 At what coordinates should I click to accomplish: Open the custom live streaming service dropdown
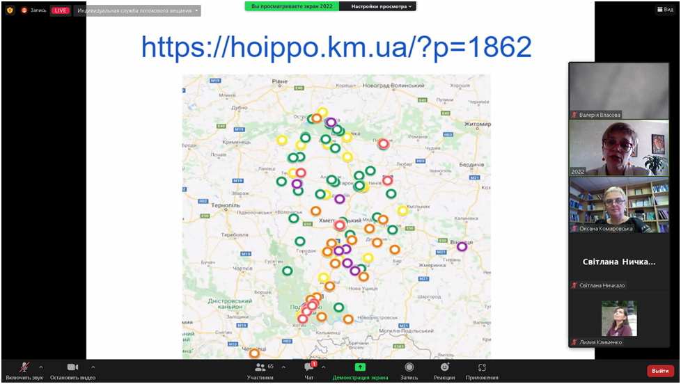click(137, 10)
